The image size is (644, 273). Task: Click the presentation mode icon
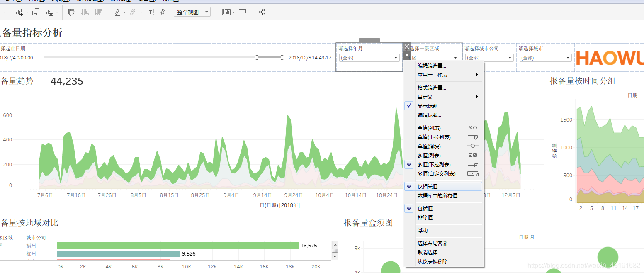[243, 12]
